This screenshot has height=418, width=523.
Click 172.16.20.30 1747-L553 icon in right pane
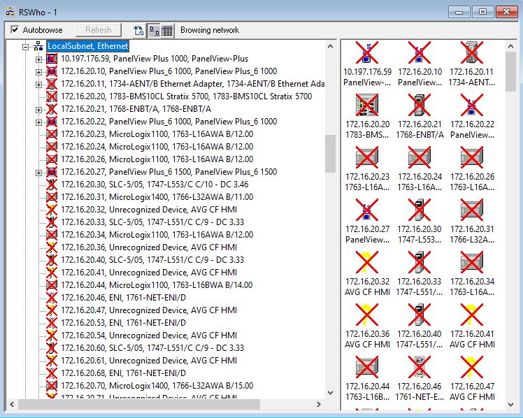click(x=420, y=210)
